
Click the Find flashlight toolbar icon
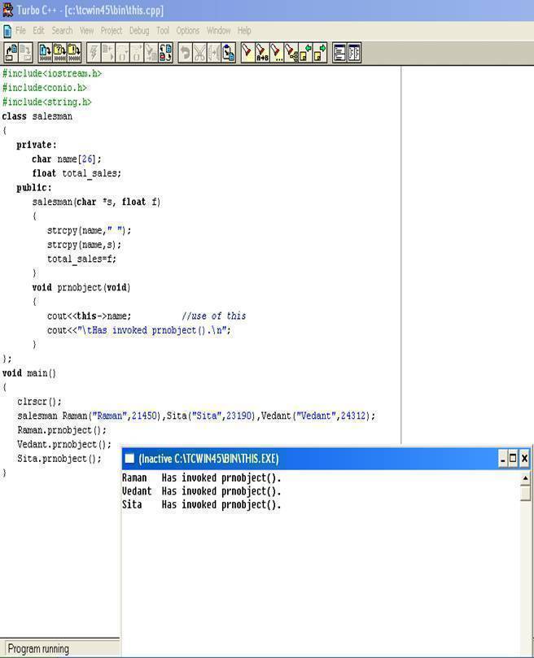(247, 53)
